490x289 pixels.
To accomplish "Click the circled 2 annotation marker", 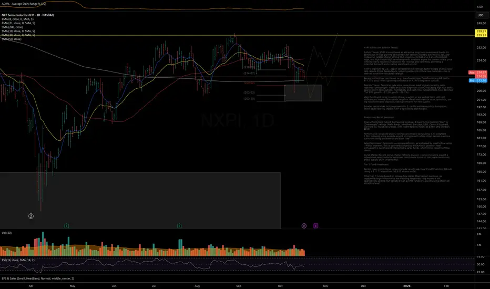I will point(31,216).
